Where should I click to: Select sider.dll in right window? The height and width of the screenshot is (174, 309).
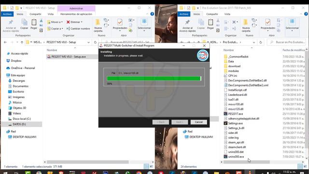coord(233,133)
